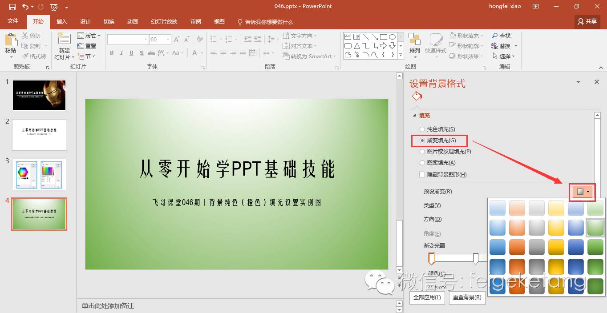Pick the oval shape from shapes gallery
This screenshot has width=607, height=313.
[392, 36]
